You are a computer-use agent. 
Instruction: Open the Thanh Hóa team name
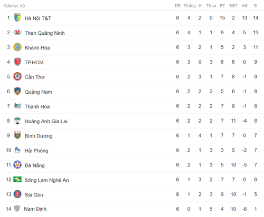[37, 106]
